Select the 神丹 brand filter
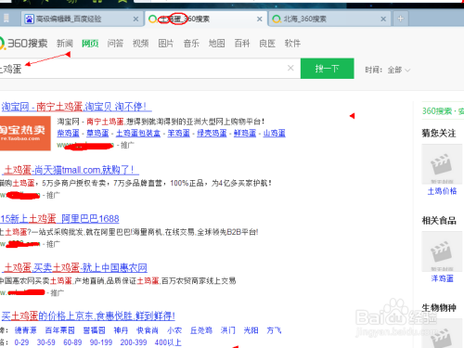This screenshot has width=464, height=348. tap(121, 330)
